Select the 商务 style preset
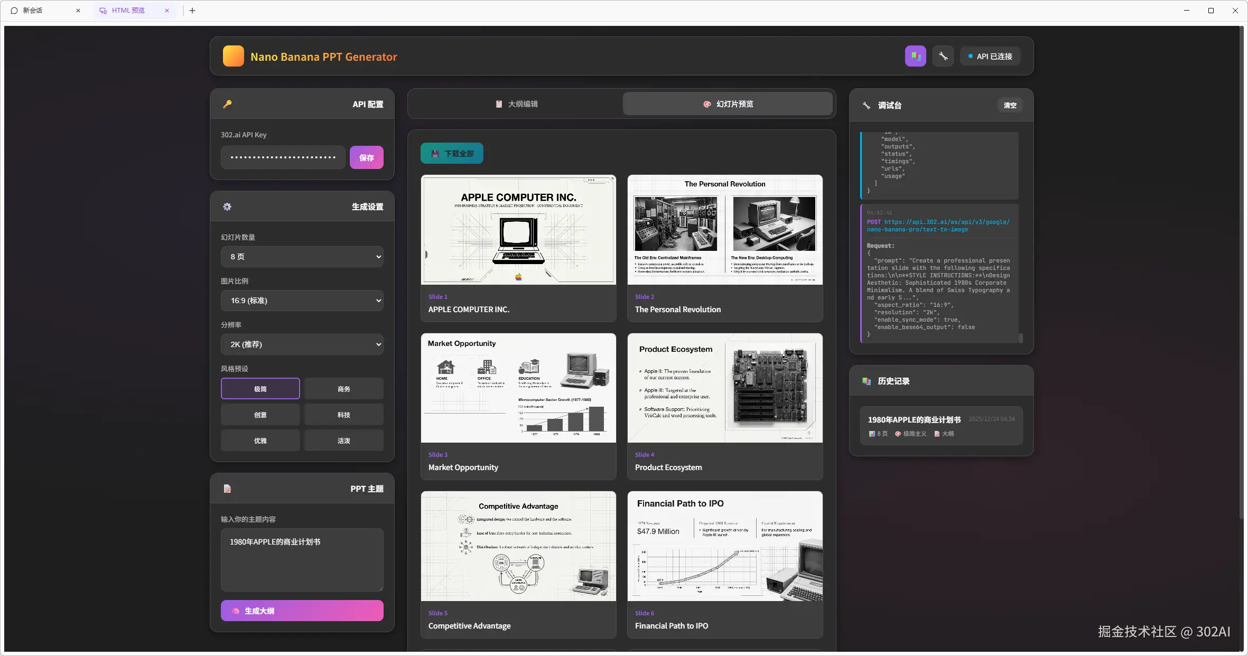This screenshot has height=656, width=1248. [343, 389]
